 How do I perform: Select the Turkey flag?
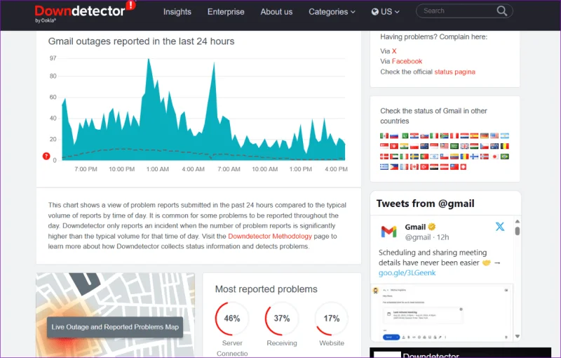point(424,167)
